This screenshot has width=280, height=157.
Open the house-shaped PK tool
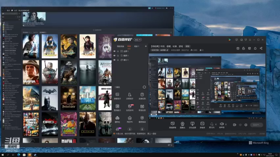pos(129,119)
